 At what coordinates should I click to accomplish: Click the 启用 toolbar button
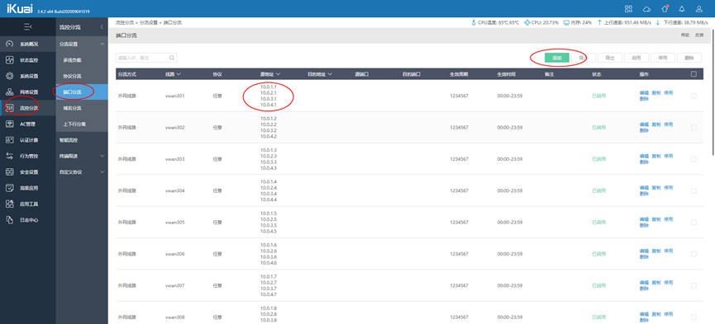coord(636,58)
